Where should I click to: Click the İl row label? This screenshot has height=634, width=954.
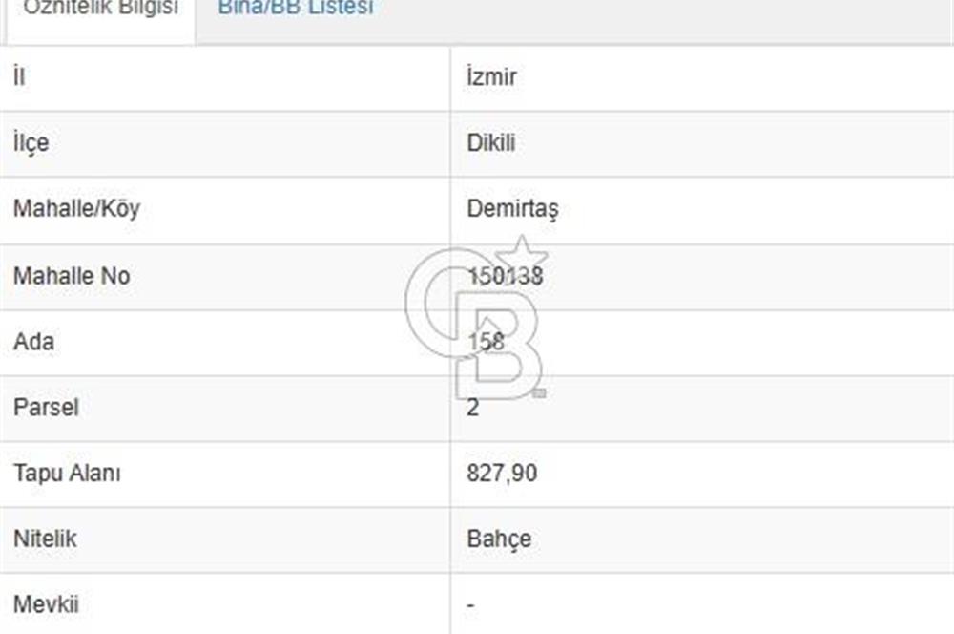[x=19, y=76]
